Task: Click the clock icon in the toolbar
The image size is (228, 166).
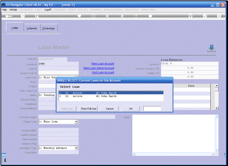Action: click(94, 16)
